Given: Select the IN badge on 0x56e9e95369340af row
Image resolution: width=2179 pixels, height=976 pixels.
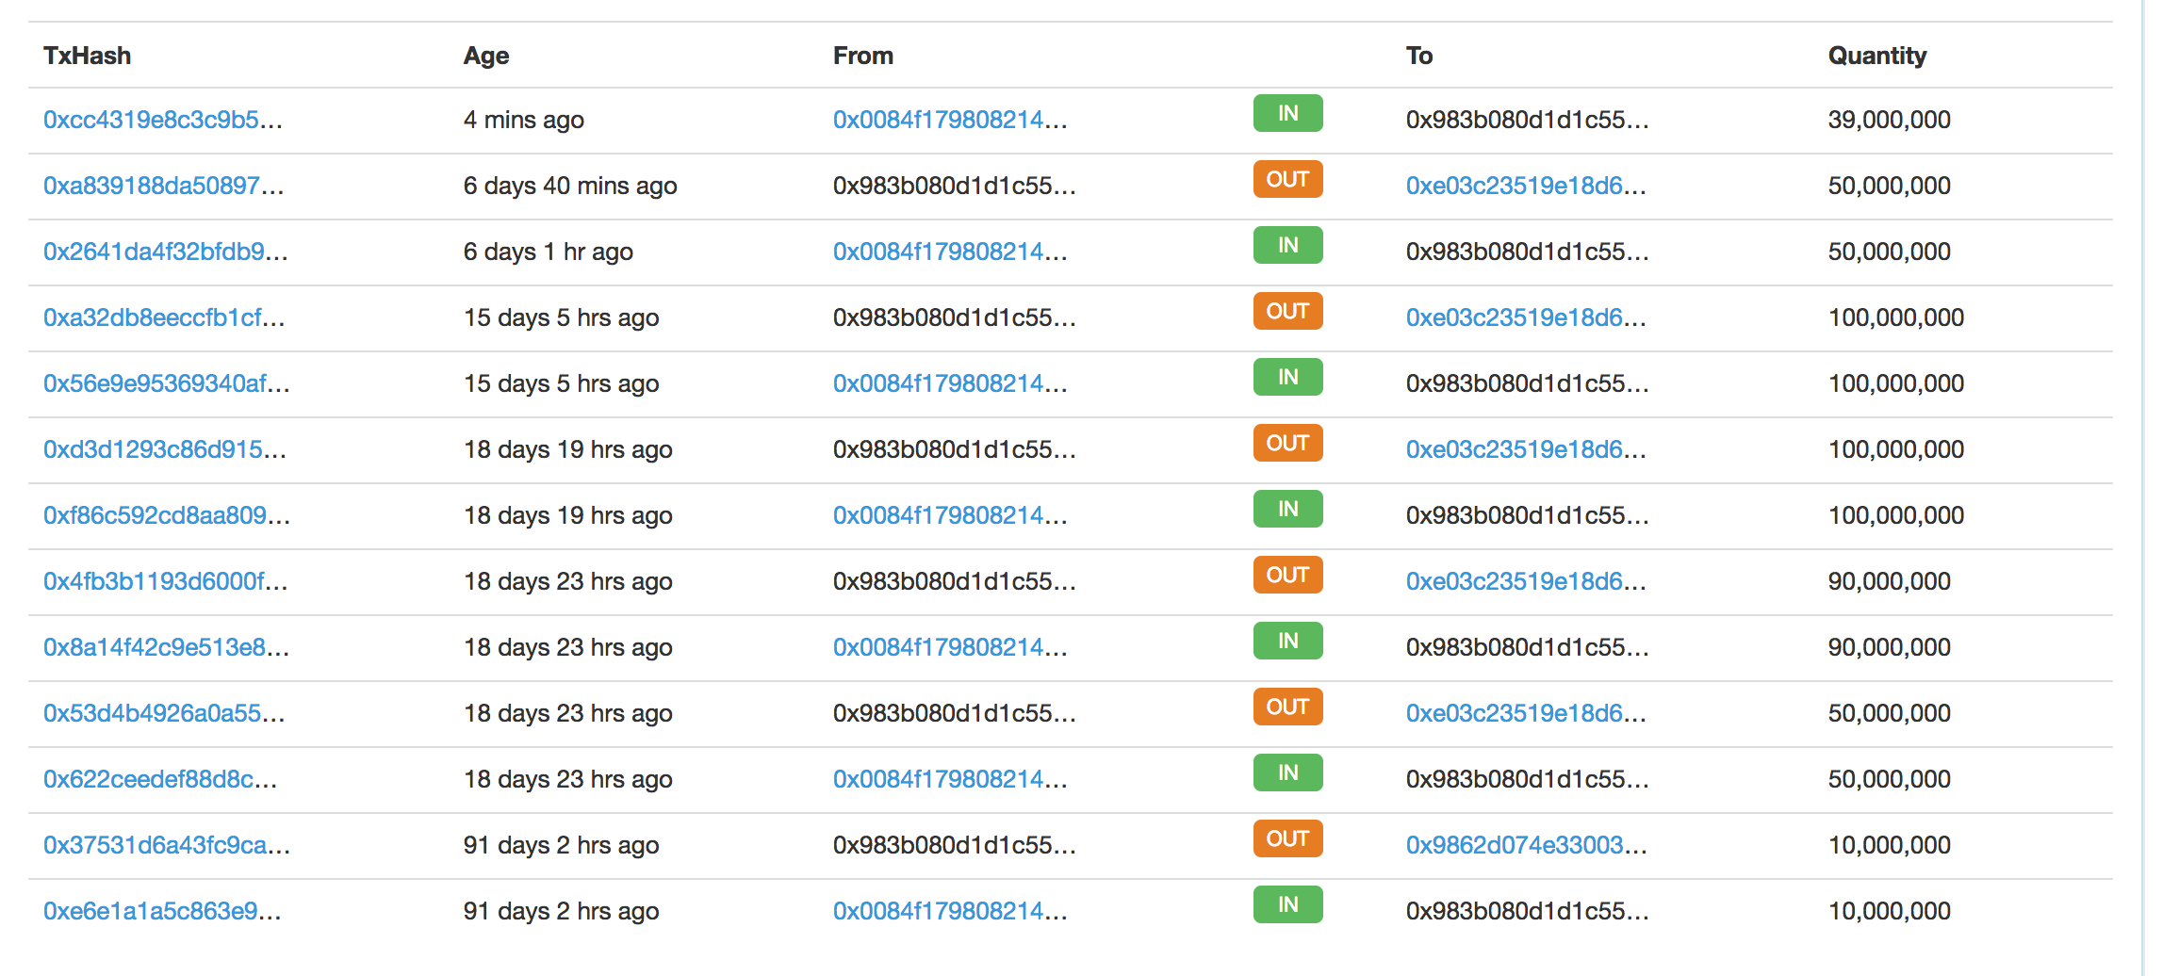Looking at the screenshot, I should [1287, 378].
